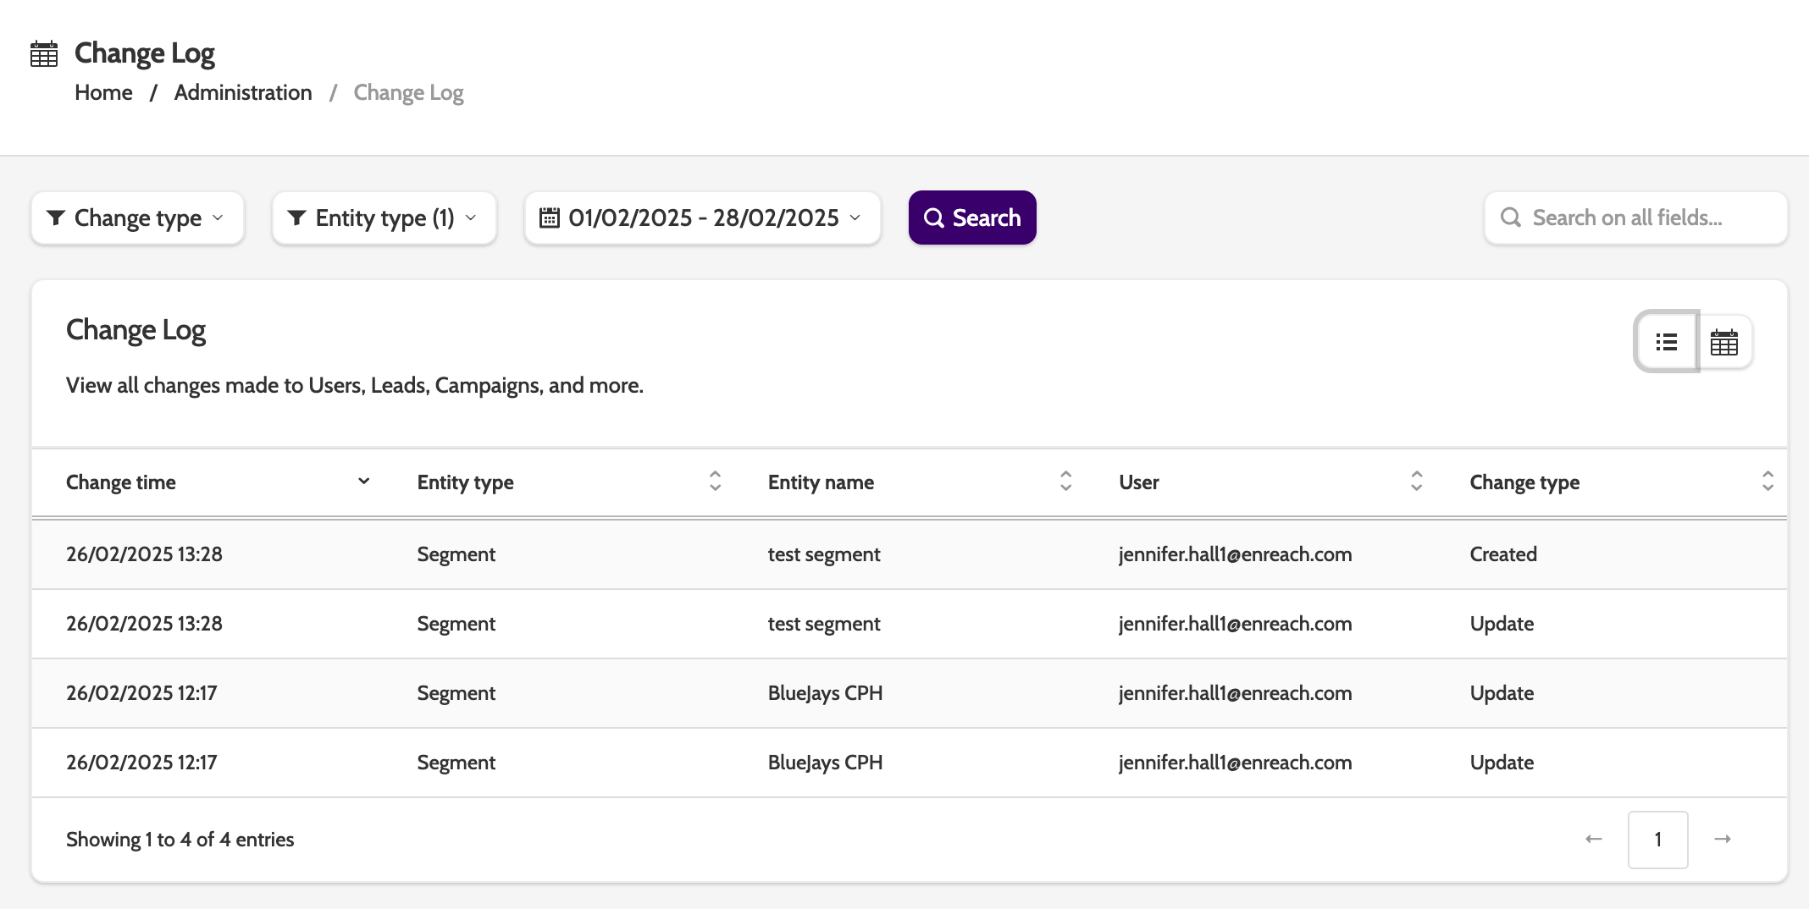
Task: Switch to table grid view layout
Action: pos(1723,342)
